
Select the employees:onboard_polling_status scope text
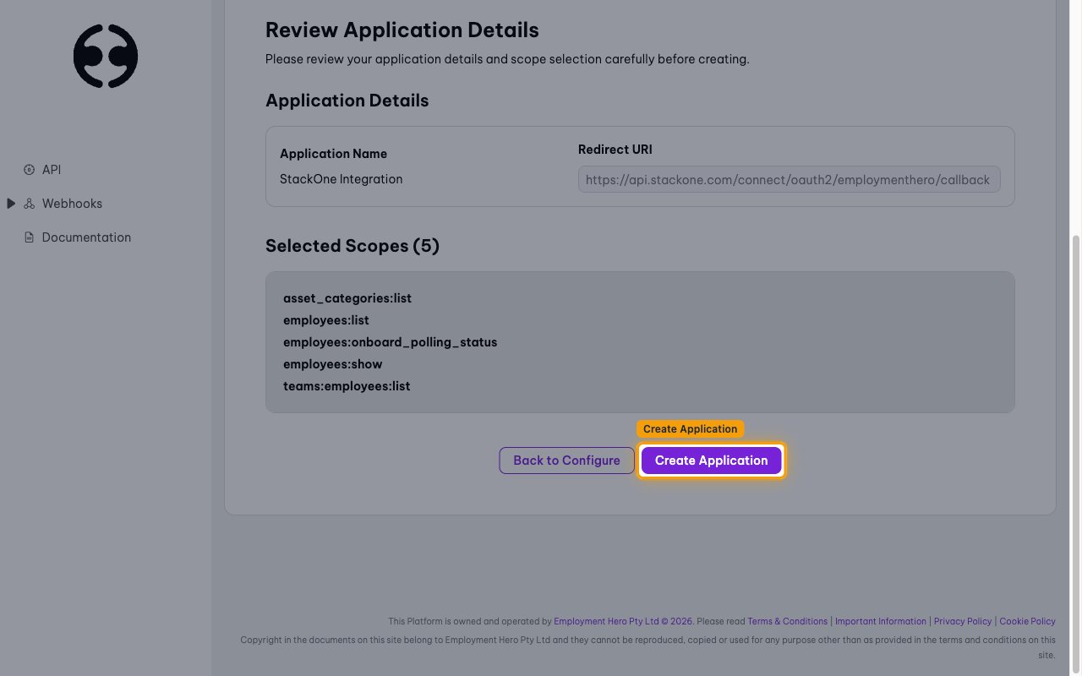[x=390, y=342]
